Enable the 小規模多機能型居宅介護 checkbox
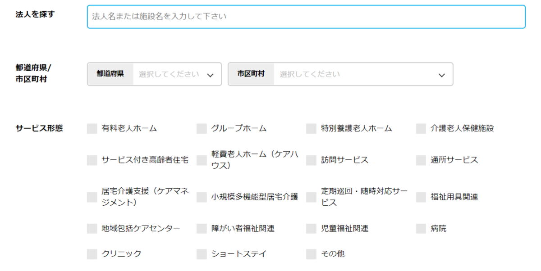541x271 pixels. 202,197
